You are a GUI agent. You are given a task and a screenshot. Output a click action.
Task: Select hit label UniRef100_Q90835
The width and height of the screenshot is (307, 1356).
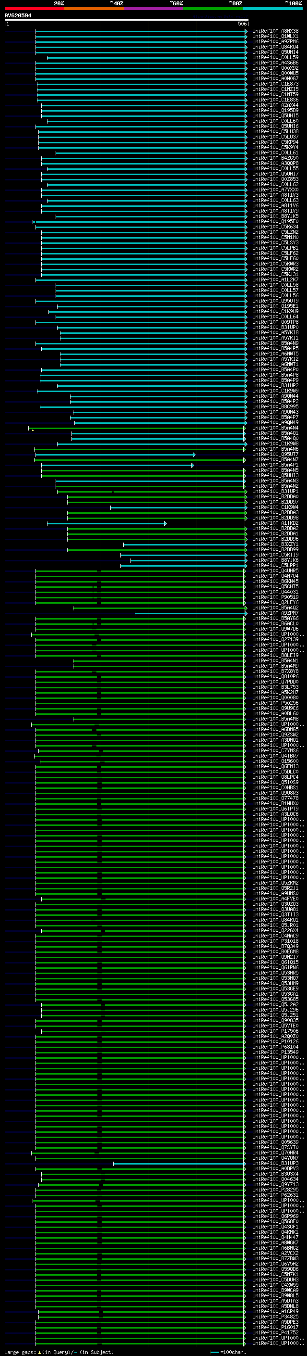[x=275, y=1020]
